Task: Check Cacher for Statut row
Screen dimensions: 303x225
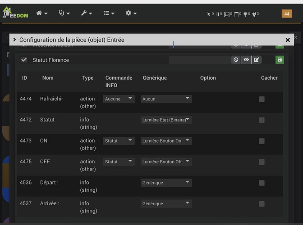Action: [262, 120]
